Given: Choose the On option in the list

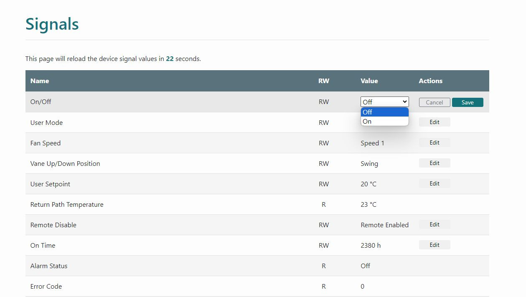Looking at the screenshot, I should tap(384, 122).
